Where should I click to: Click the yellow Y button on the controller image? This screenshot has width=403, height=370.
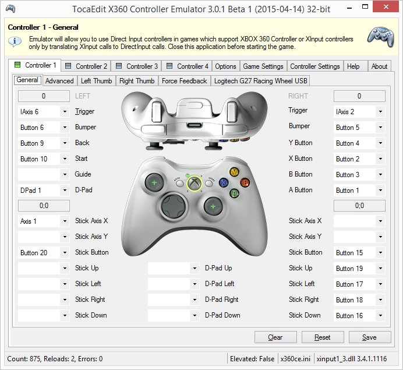point(234,172)
